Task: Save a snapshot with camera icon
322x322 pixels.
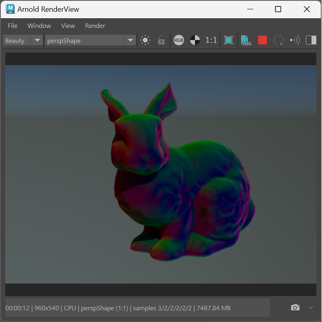Action: pyautogui.click(x=295, y=307)
